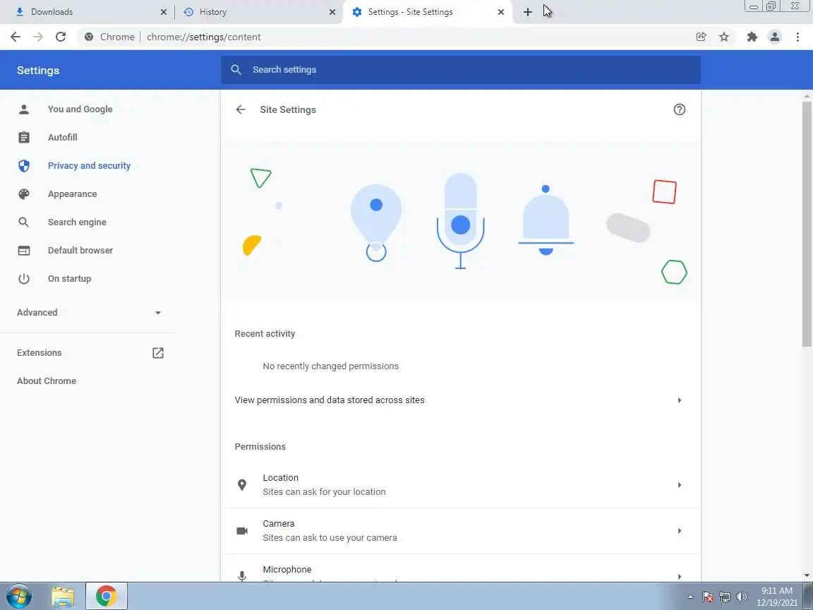
Task: Click the You and Google person icon
Action: tap(24, 109)
